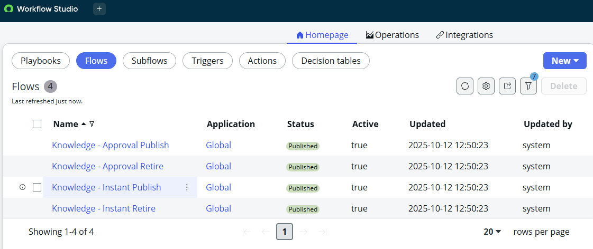The height and width of the screenshot is (249, 593).
Task: Go to next page arrow
Action: (x=304, y=232)
